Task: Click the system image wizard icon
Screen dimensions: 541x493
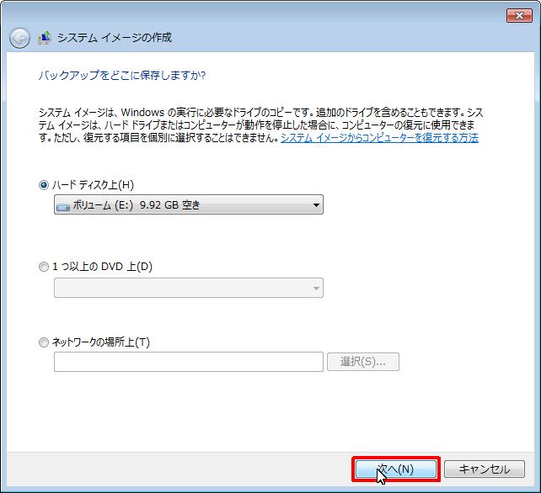Action: [x=45, y=39]
